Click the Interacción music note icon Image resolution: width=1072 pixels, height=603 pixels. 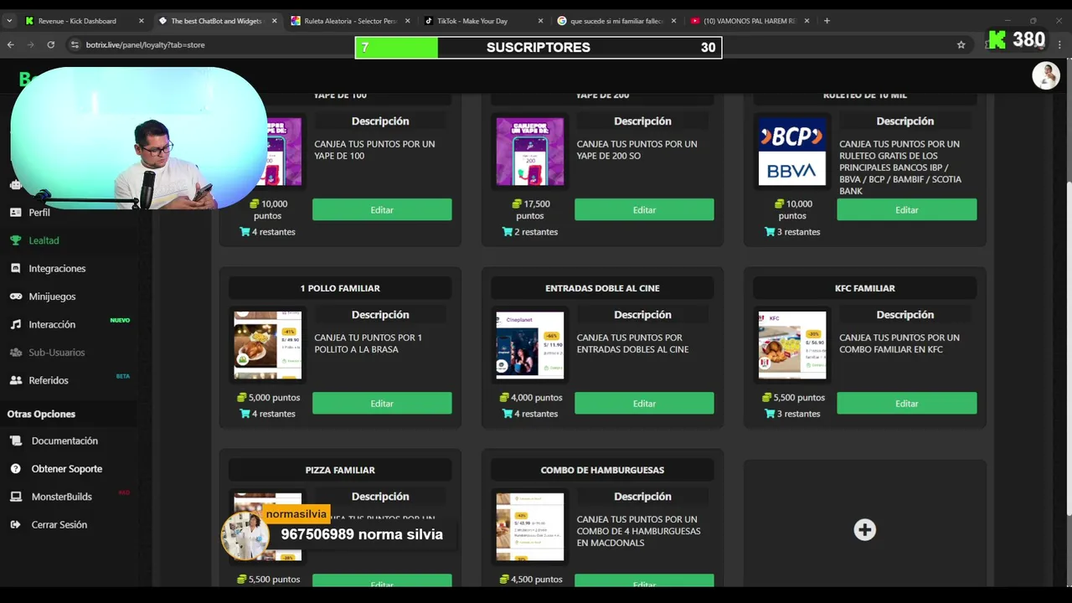coord(15,324)
